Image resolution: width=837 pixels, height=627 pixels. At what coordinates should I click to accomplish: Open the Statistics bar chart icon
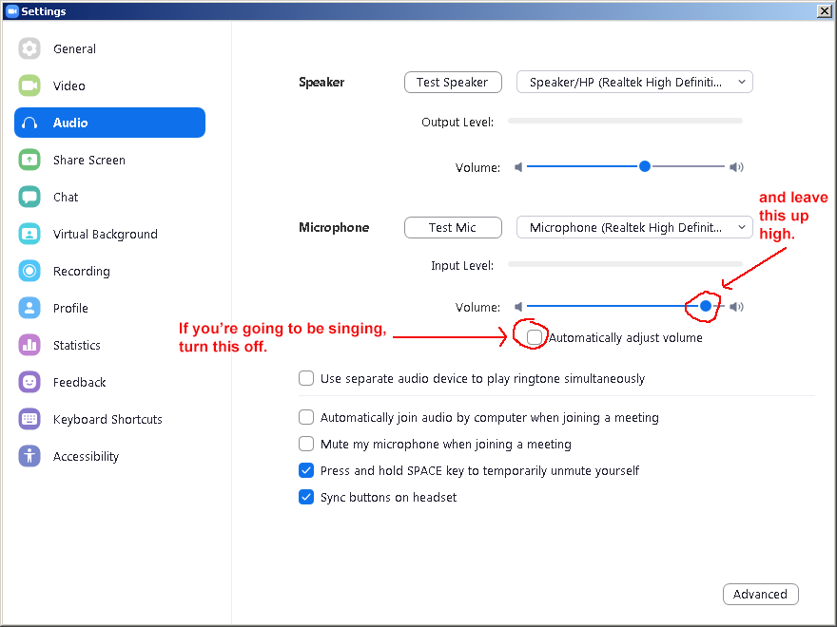[29, 345]
